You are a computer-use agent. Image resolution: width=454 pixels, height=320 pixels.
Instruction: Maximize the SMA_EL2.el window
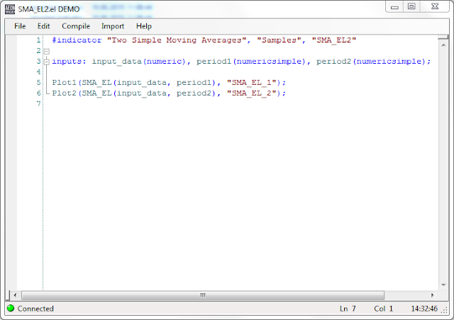[x=411, y=6]
